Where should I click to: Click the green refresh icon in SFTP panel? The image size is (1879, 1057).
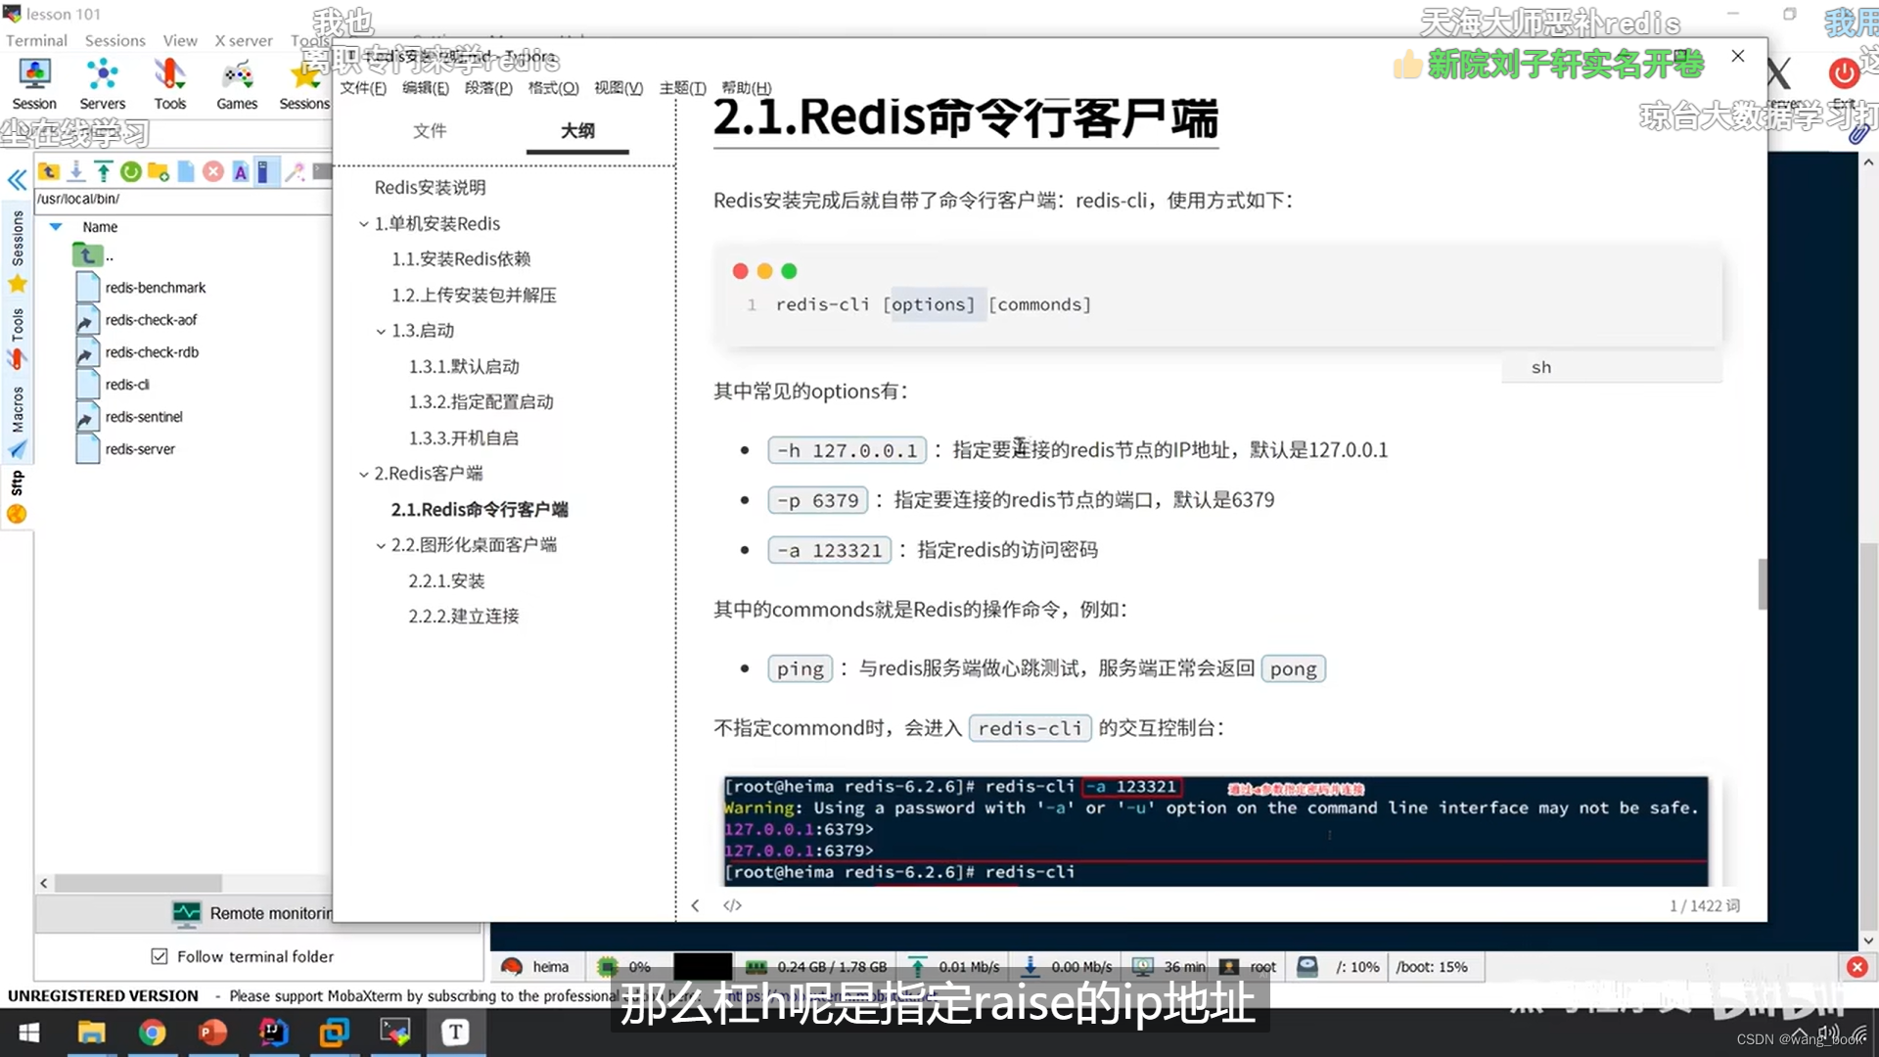click(x=131, y=171)
